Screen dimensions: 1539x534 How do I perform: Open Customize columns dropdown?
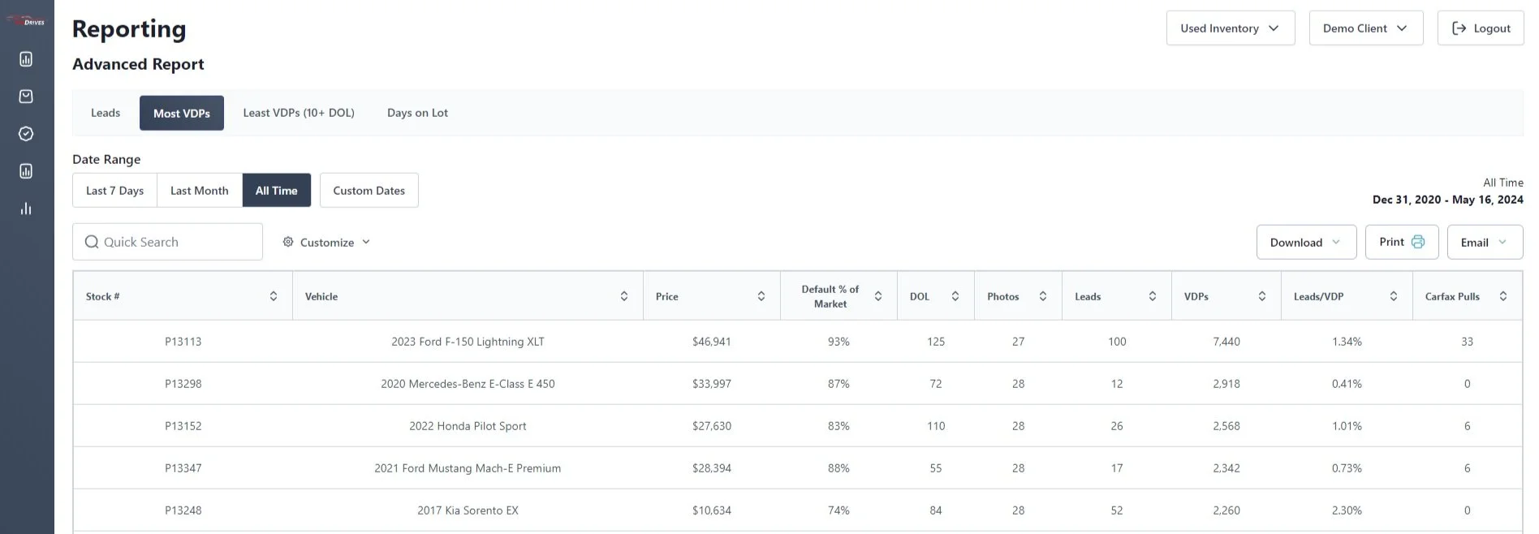[x=326, y=242]
